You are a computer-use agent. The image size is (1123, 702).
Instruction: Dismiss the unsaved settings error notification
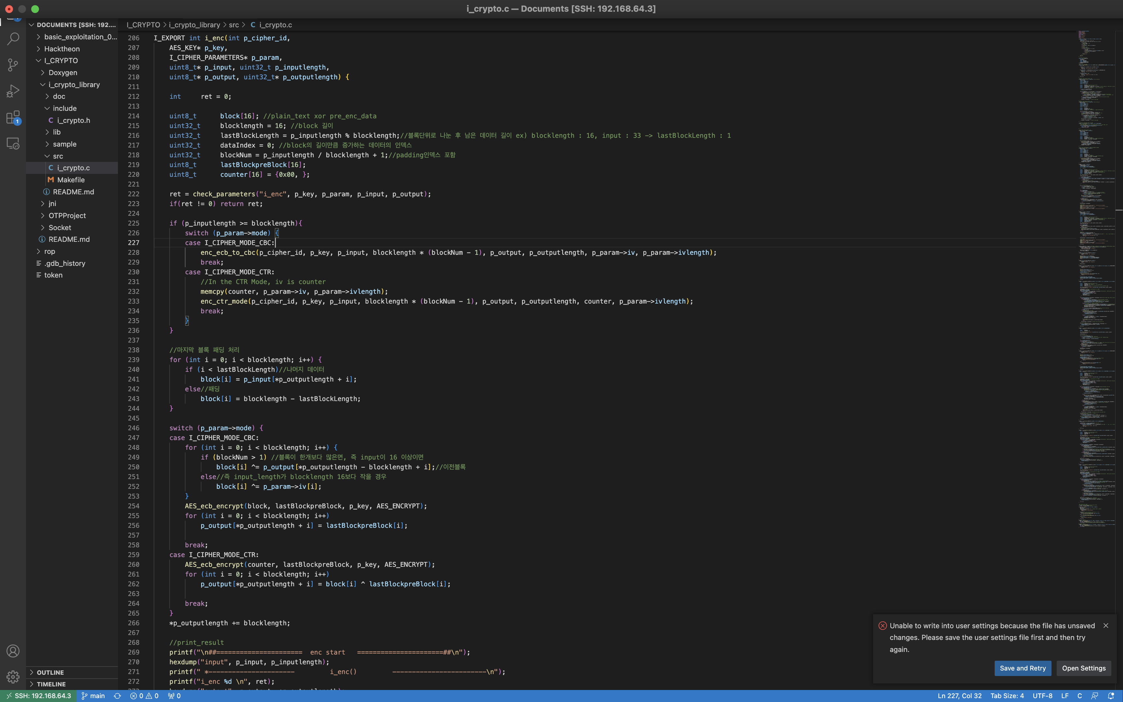tap(1106, 625)
